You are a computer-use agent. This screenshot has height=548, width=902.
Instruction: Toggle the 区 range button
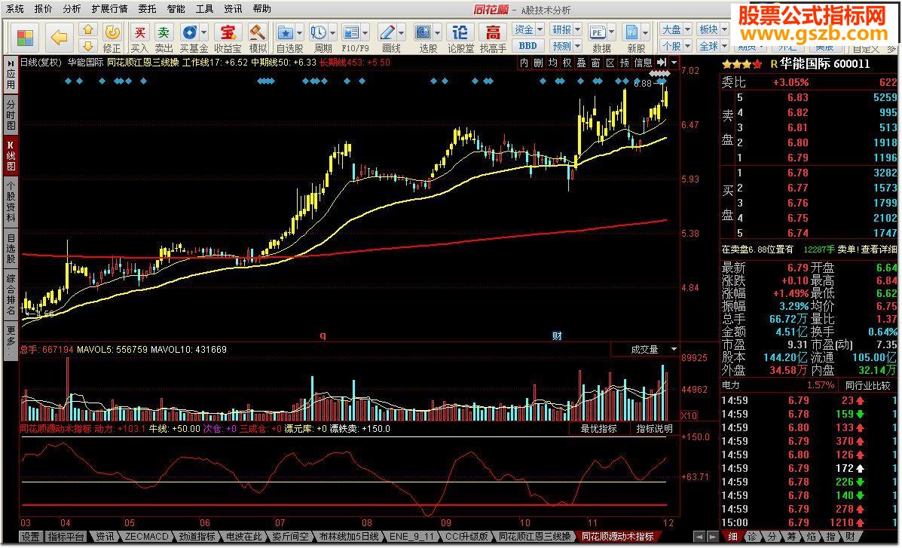pyautogui.click(x=610, y=62)
